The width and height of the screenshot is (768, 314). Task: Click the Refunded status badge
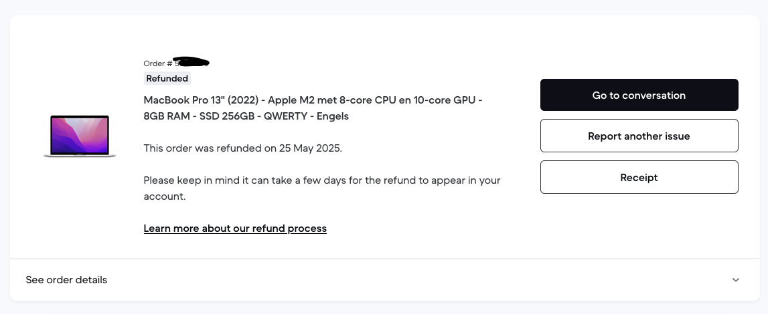tap(167, 78)
